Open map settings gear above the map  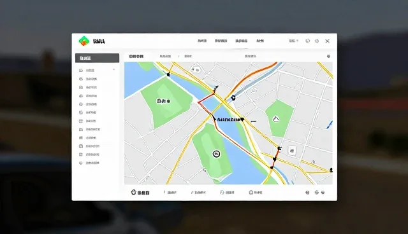329,57
